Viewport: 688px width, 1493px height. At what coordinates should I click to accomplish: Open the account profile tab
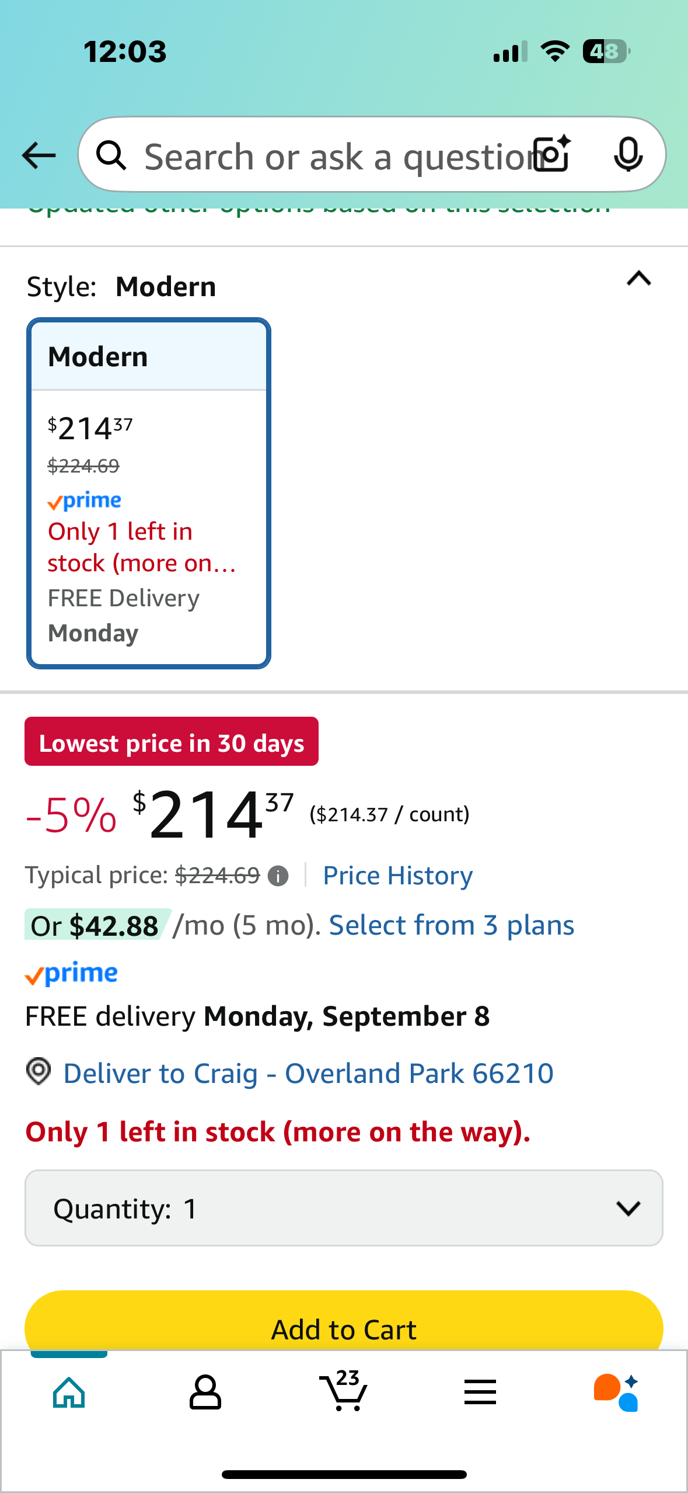205,1393
